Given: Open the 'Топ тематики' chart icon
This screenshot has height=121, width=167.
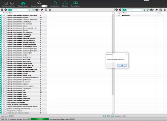Looking at the screenshot, I should click(75, 3).
